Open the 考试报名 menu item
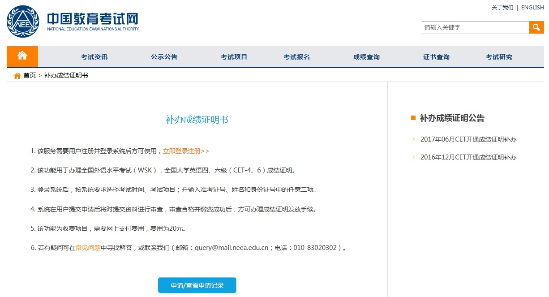Screen dimensions: 549x297 [x=296, y=57]
